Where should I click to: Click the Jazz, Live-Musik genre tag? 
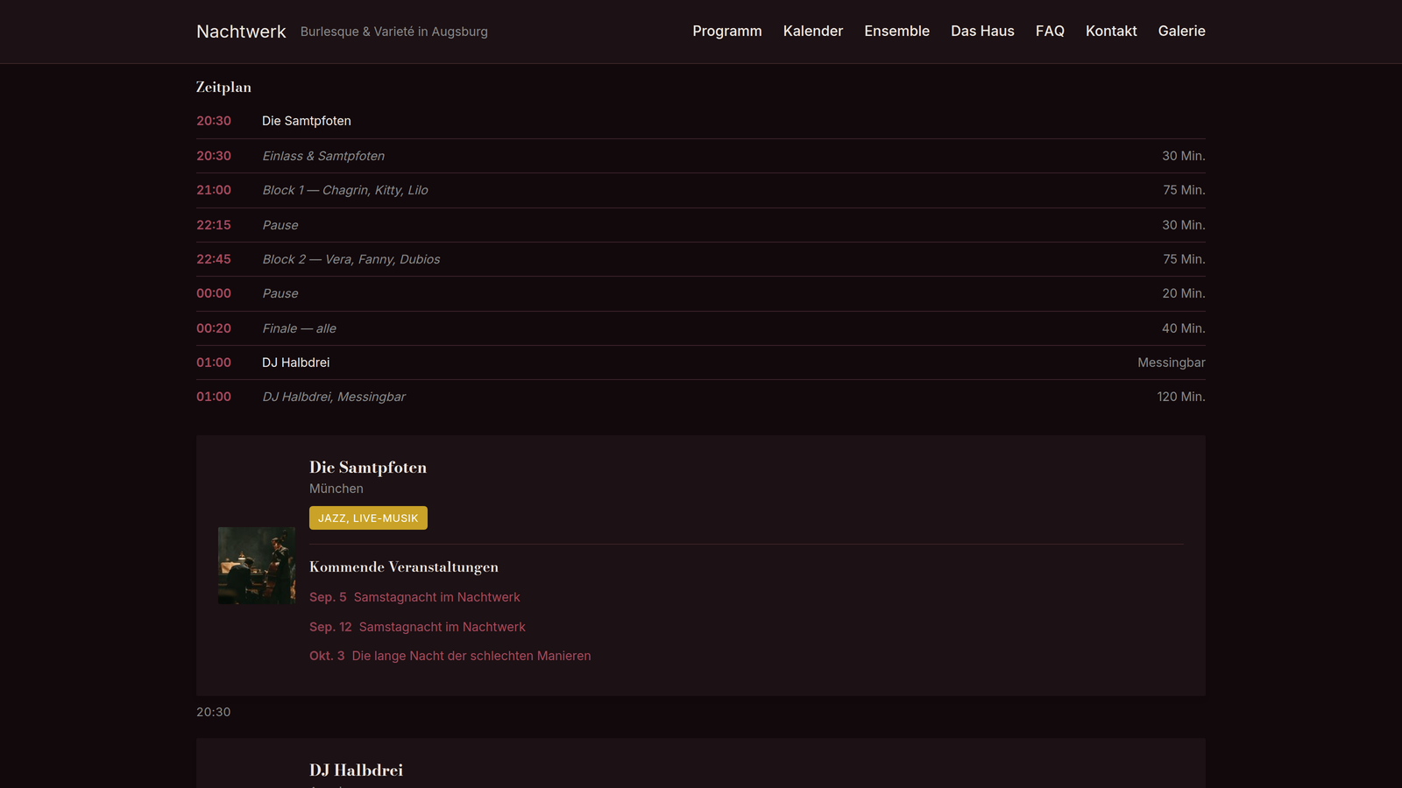click(x=368, y=518)
